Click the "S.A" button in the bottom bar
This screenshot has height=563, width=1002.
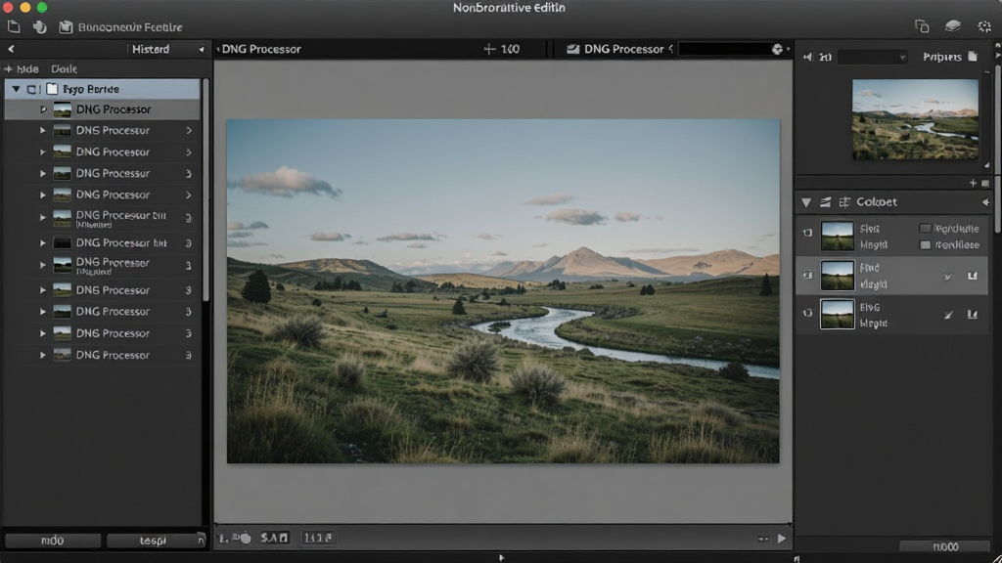[x=274, y=539]
